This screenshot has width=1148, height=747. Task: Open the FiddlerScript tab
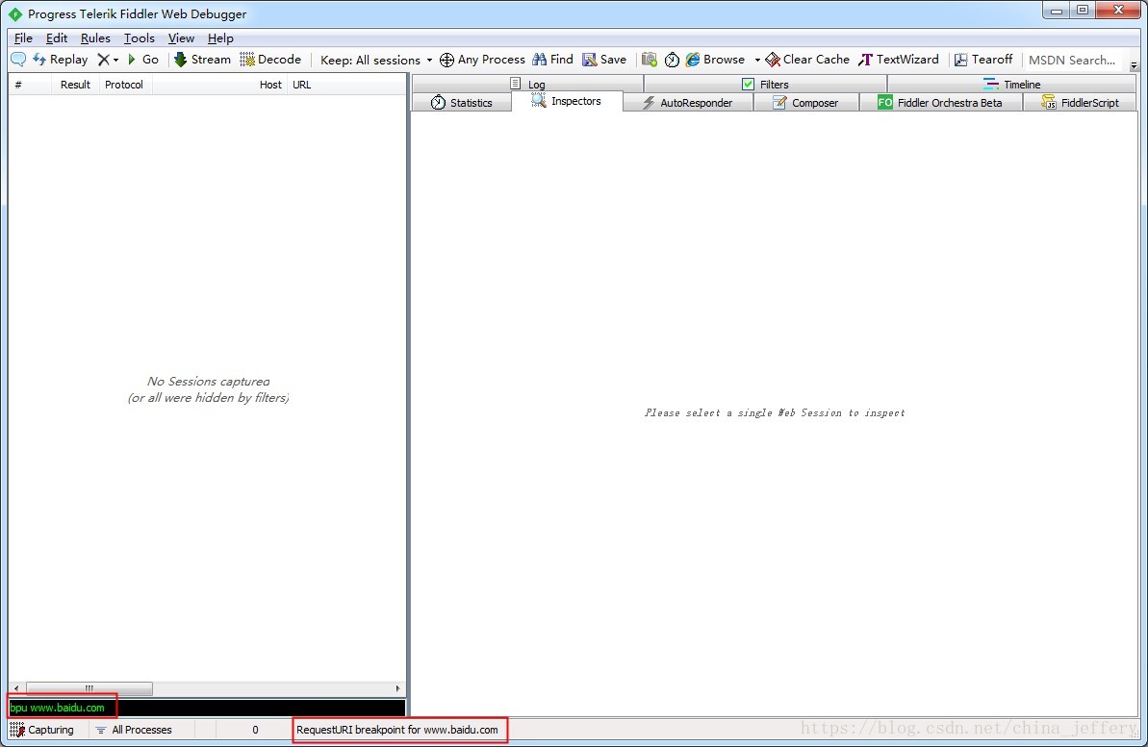(x=1081, y=103)
